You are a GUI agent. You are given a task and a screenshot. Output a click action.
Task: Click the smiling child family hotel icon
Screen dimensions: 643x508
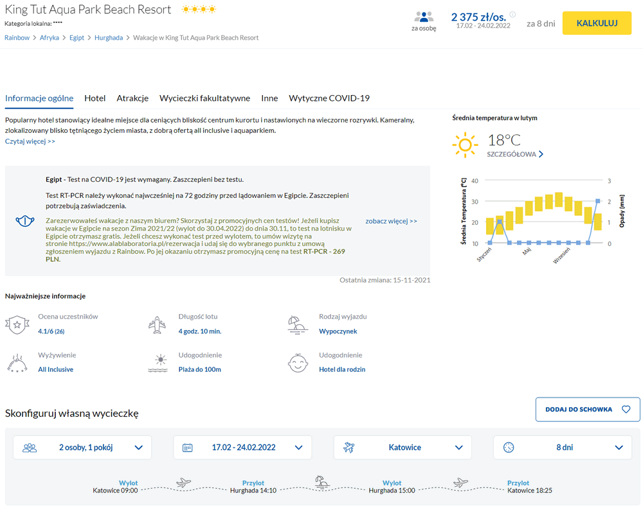[x=297, y=363]
